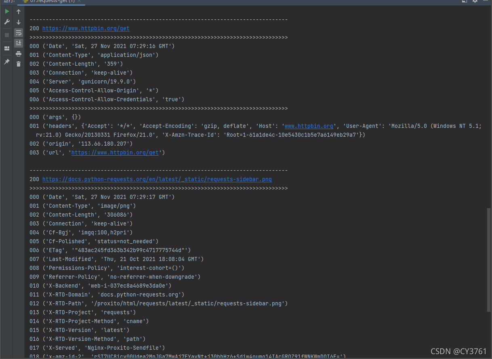Select the 'image/png' Content-Type line

click(83, 206)
